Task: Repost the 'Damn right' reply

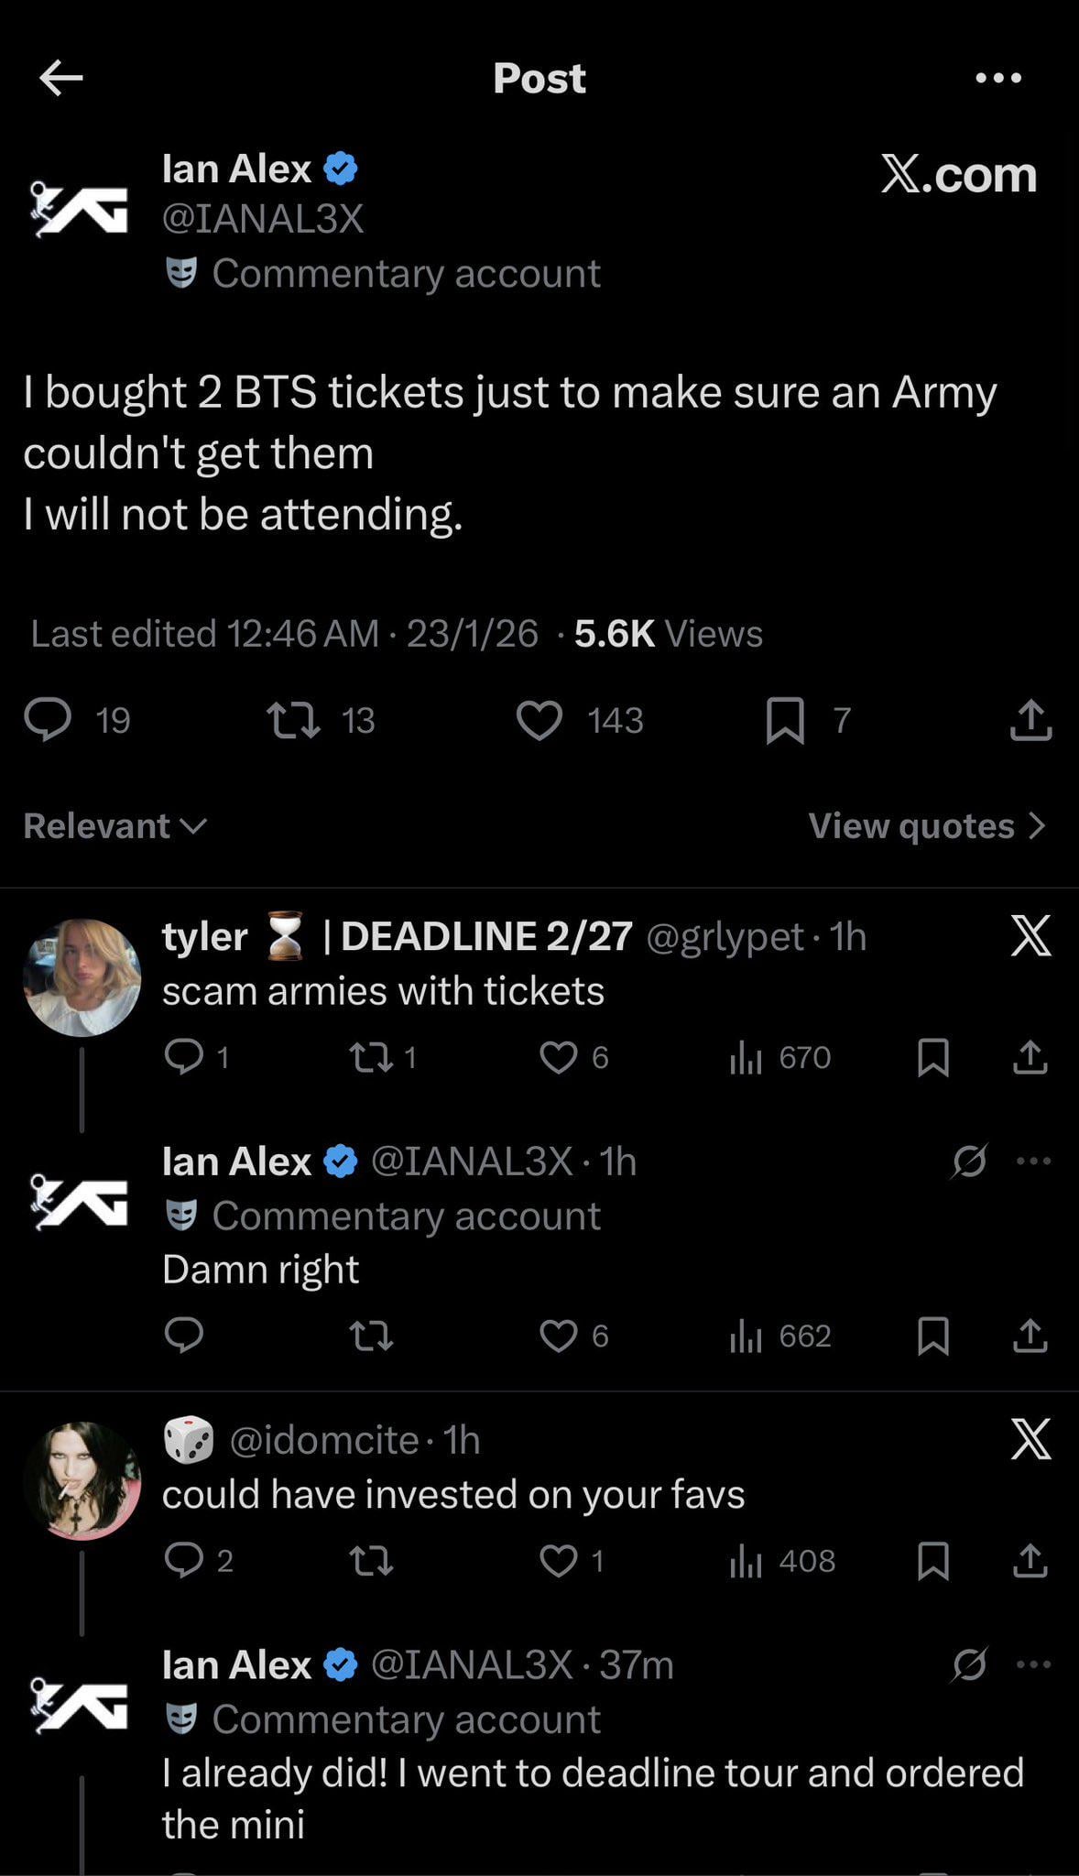Action: [x=372, y=1336]
